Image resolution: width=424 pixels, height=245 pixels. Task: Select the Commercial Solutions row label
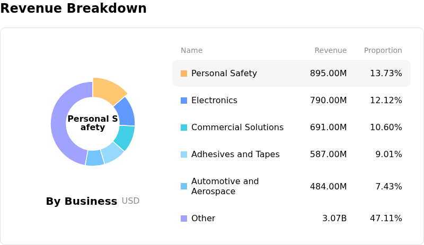(x=237, y=128)
